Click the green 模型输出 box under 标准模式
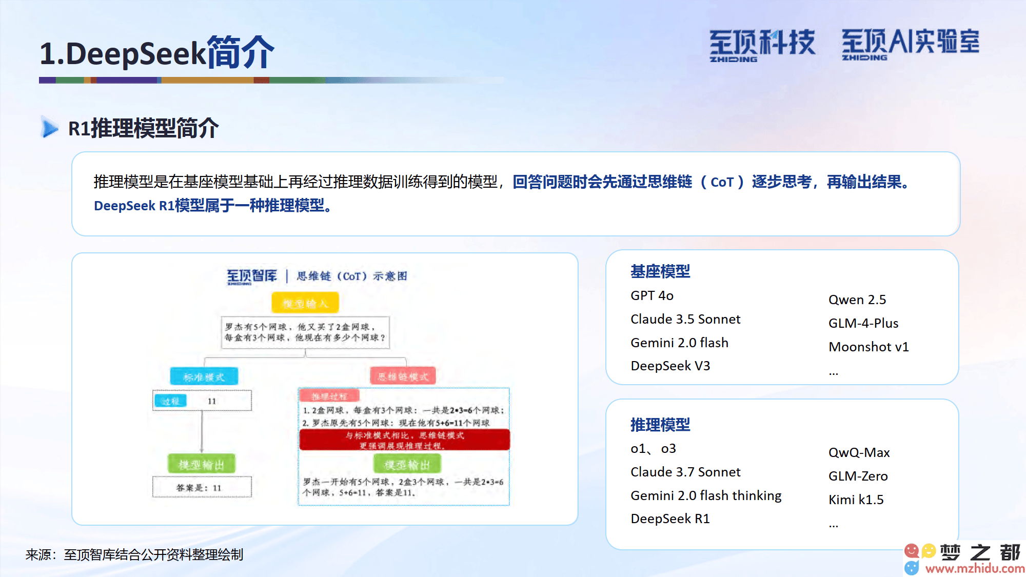This screenshot has height=577, width=1026. 202,464
